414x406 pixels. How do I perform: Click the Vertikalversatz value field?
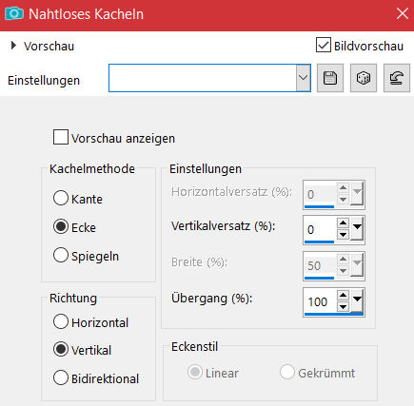pyautogui.click(x=320, y=229)
